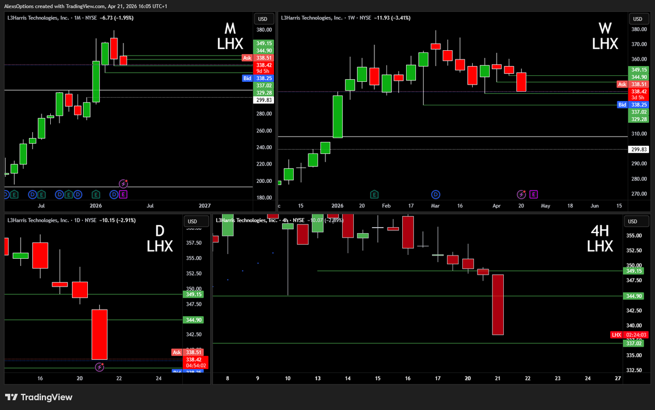The image size is (655, 410).
Task: Click the May date label on weekly time axis
Action: click(x=545, y=206)
